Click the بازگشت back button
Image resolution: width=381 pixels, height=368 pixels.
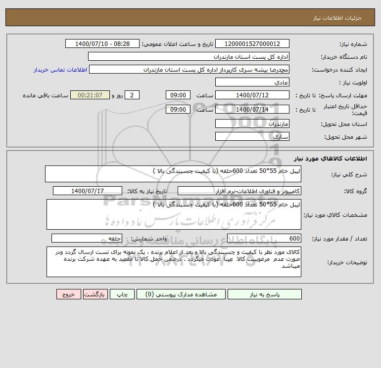click(x=95, y=294)
